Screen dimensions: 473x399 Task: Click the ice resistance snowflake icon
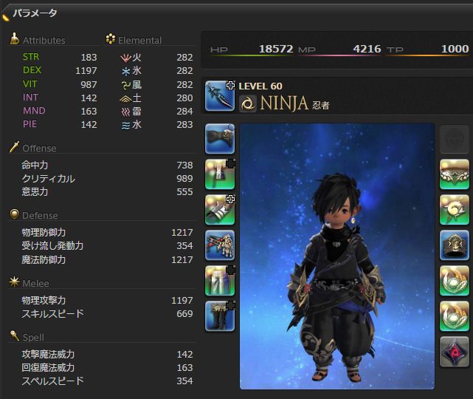pos(125,71)
